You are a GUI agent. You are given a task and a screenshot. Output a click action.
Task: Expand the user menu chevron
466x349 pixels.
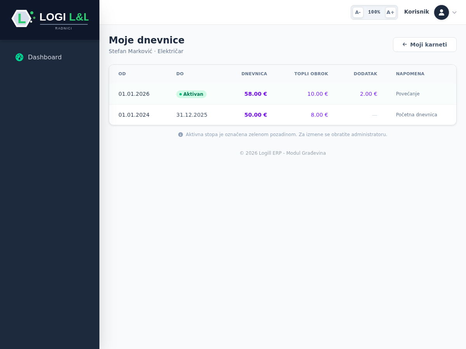[454, 12]
